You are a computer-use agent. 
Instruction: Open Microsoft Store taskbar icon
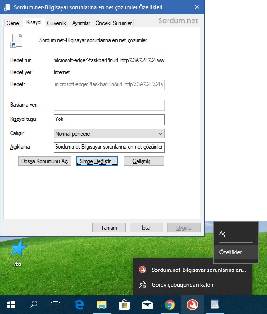coord(124,305)
